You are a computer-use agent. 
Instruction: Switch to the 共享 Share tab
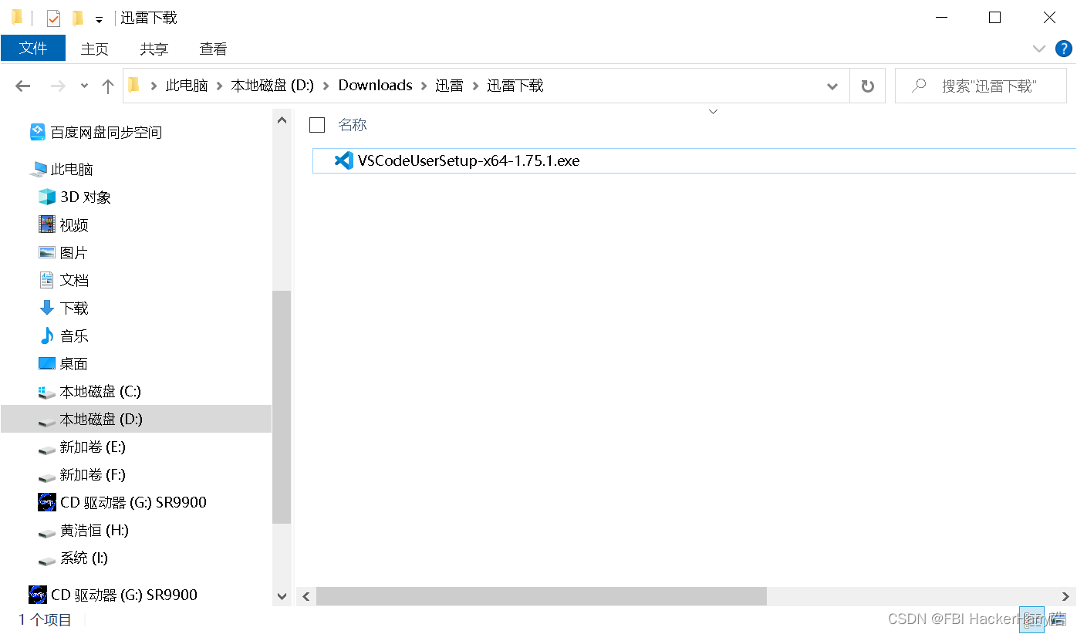[154, 49]
